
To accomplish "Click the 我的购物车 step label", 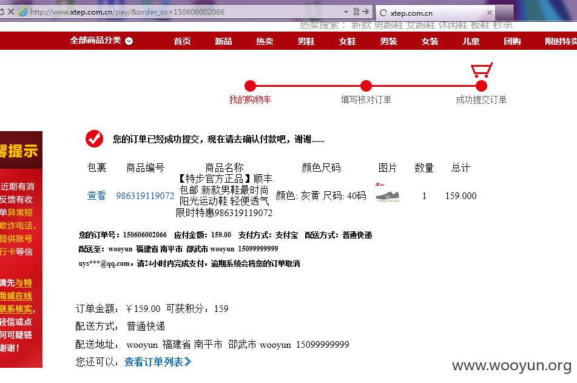I will pyautogui.click(x=250, y=100).
